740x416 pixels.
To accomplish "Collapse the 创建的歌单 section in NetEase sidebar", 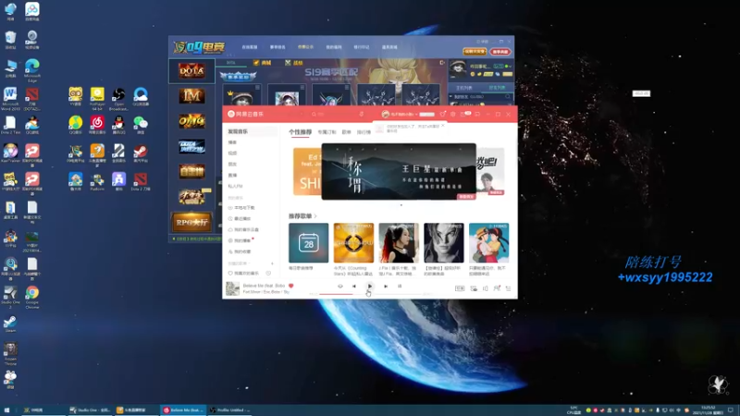I will tap(239, 263).
